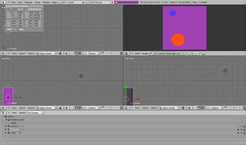Expand the Camera item in outliner

pyautogui.click(x=6, y=126)
